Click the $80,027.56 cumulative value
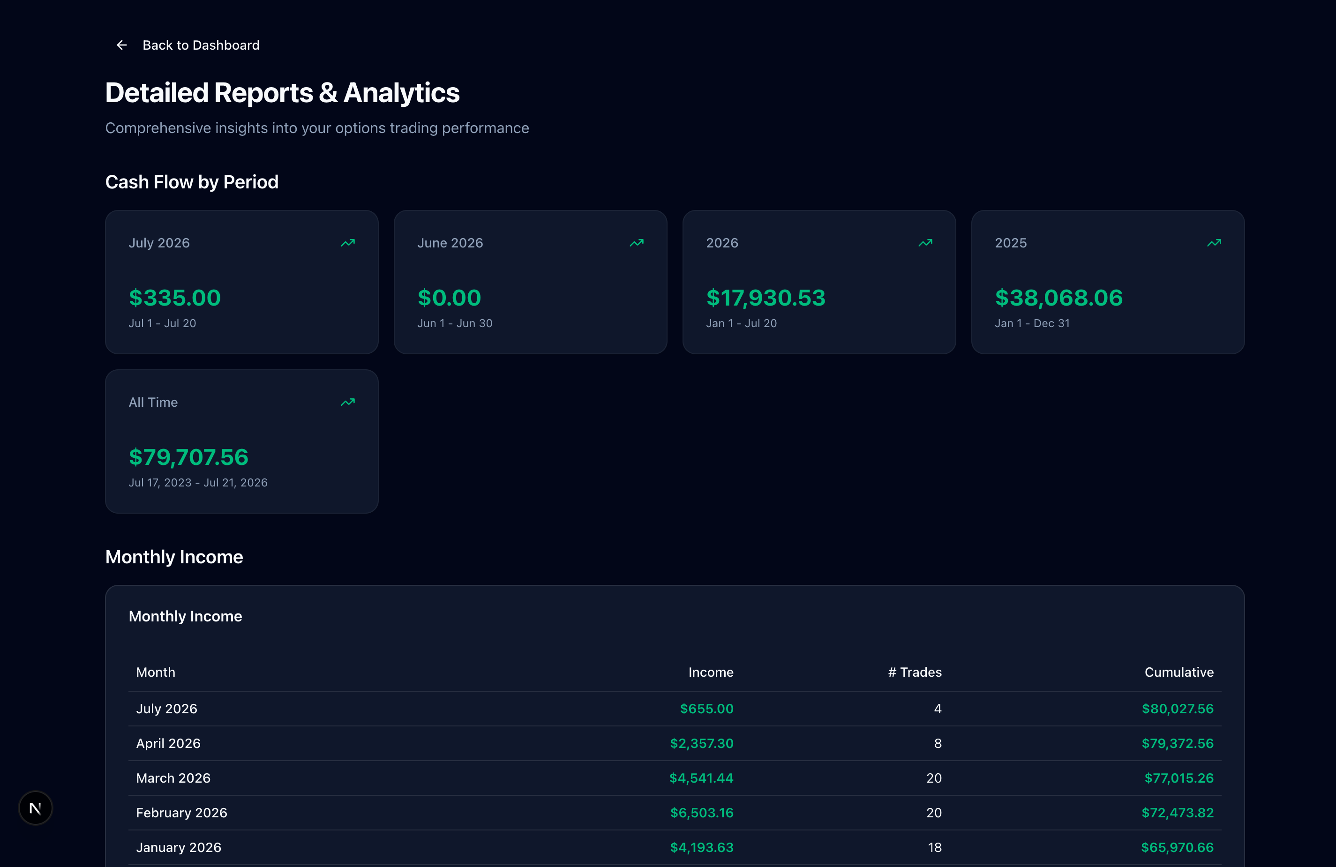Image resolution: width=1336 pixels, height=867 pixels. click(1178, 709)
